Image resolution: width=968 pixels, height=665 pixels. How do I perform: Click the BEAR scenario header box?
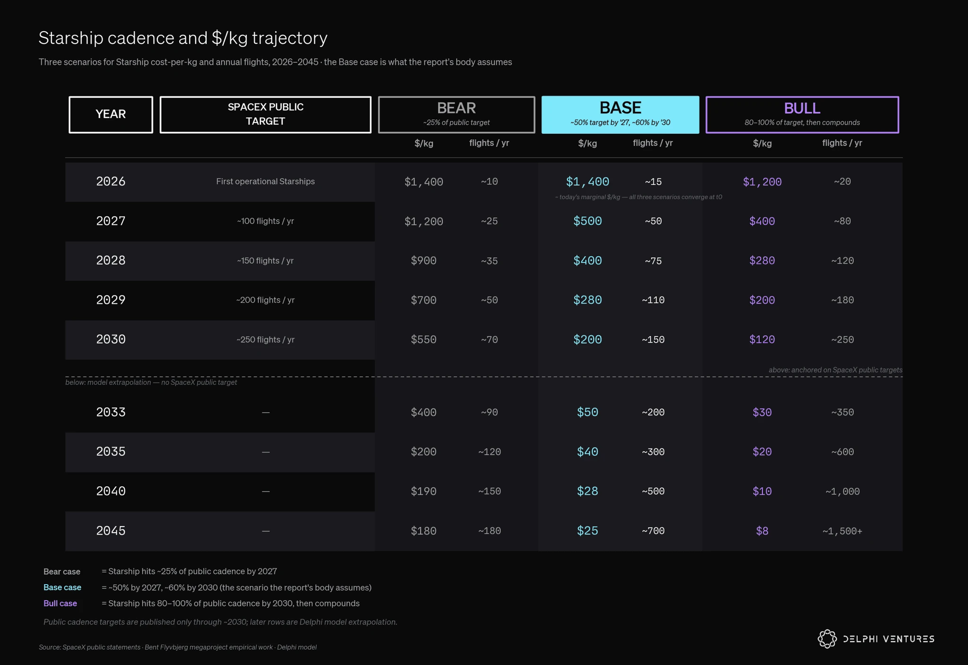click(x=457, y=115)
